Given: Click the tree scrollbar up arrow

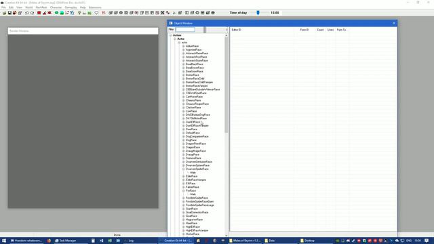Looking at the screenshot, I should [226, 35].
